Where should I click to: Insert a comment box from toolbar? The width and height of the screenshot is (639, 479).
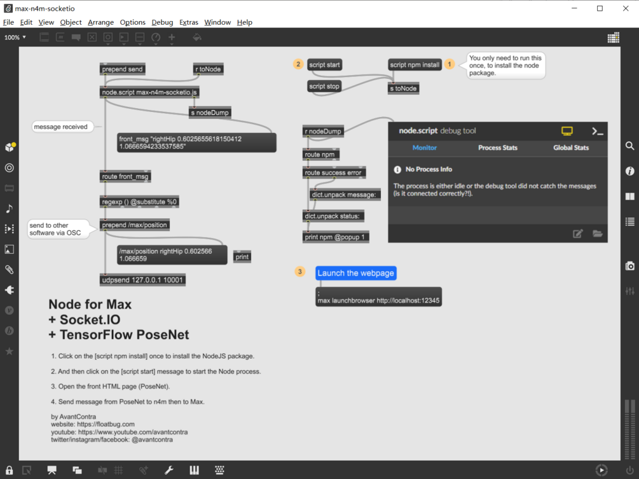coord(76,38)
